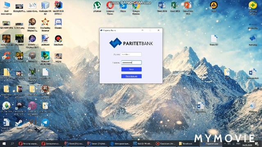Viewport: 262px width, 147px height.
Task: Launch IntelliJ IDEA from the desktop
Action: pyautogui.click(x=58, y=8)
